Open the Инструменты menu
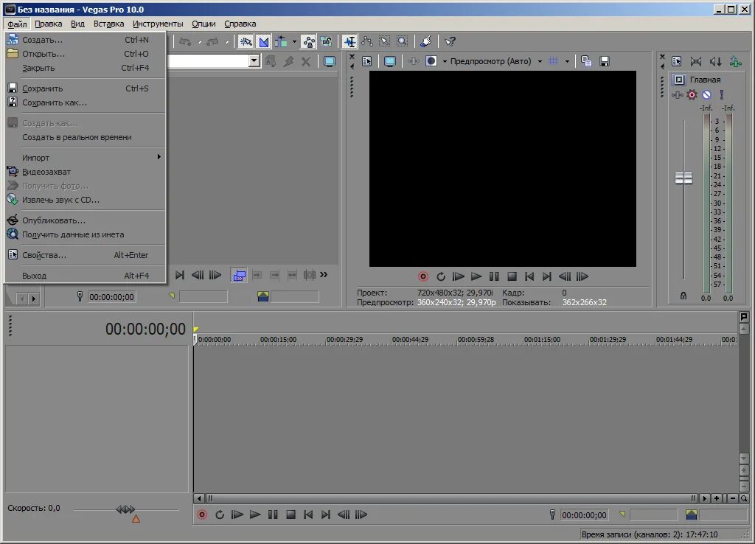 (158, 24)
